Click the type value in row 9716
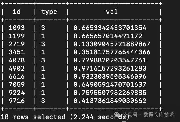 coord(43,101)
